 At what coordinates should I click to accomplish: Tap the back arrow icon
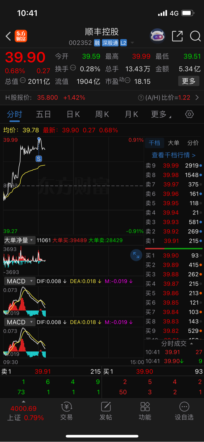tap(8, 36)
